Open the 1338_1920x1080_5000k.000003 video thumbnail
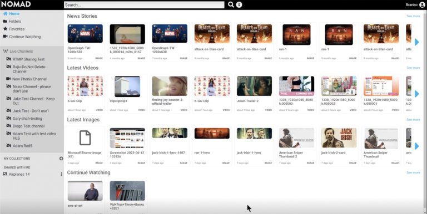Viewport: 427px width, 214px height. coord(296,86)
